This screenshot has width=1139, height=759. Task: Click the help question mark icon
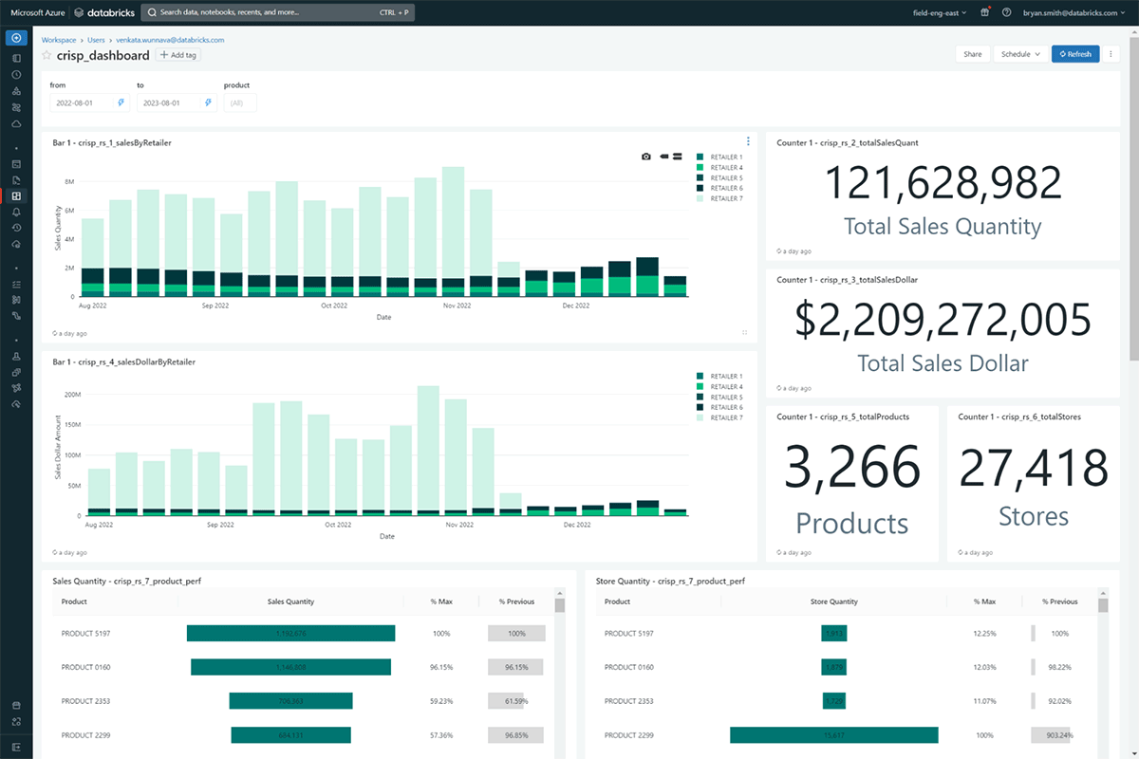pyautogui.click(x=1005, y=13)
